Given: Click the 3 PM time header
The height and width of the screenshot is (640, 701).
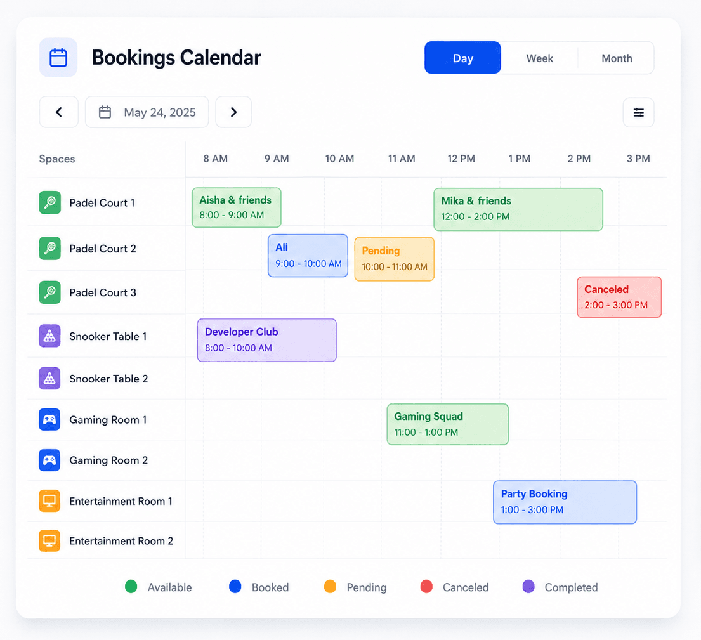Looking at the screenshot, I should [638, 159].
